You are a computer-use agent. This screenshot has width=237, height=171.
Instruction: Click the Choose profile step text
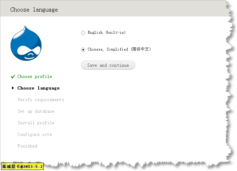click(34, 77)
